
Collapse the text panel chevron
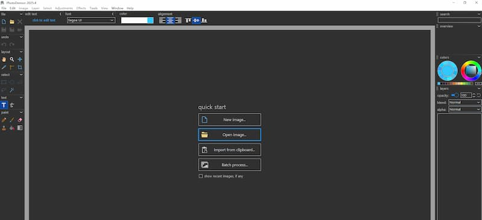[21, 97]
